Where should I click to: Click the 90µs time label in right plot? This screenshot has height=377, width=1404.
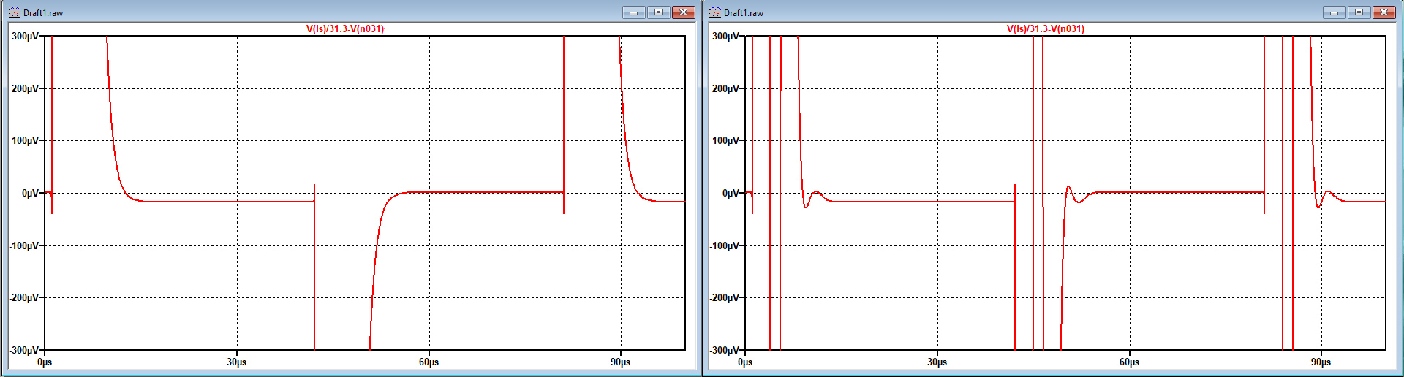(x=1321, y=362)
